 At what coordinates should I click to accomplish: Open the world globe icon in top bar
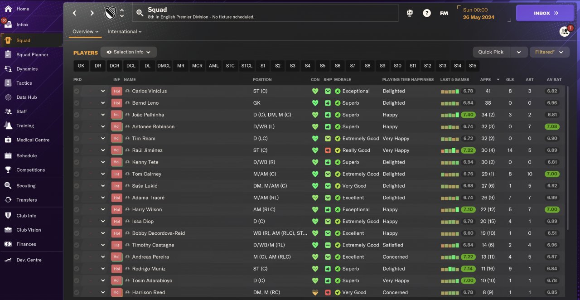[410, 13]
